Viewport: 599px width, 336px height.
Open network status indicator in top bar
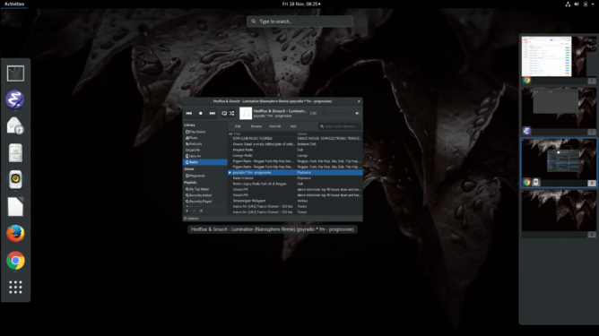568,4
